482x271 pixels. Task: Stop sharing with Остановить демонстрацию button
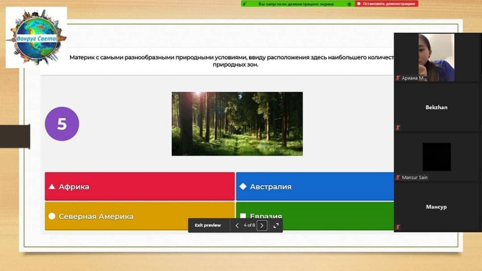pos(386,4)
